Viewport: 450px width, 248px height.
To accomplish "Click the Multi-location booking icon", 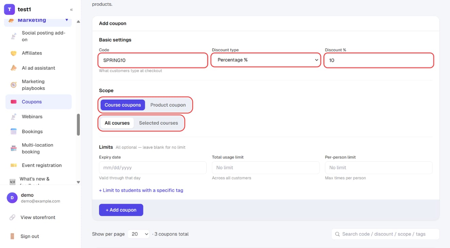I will click(x=14, y=148).
